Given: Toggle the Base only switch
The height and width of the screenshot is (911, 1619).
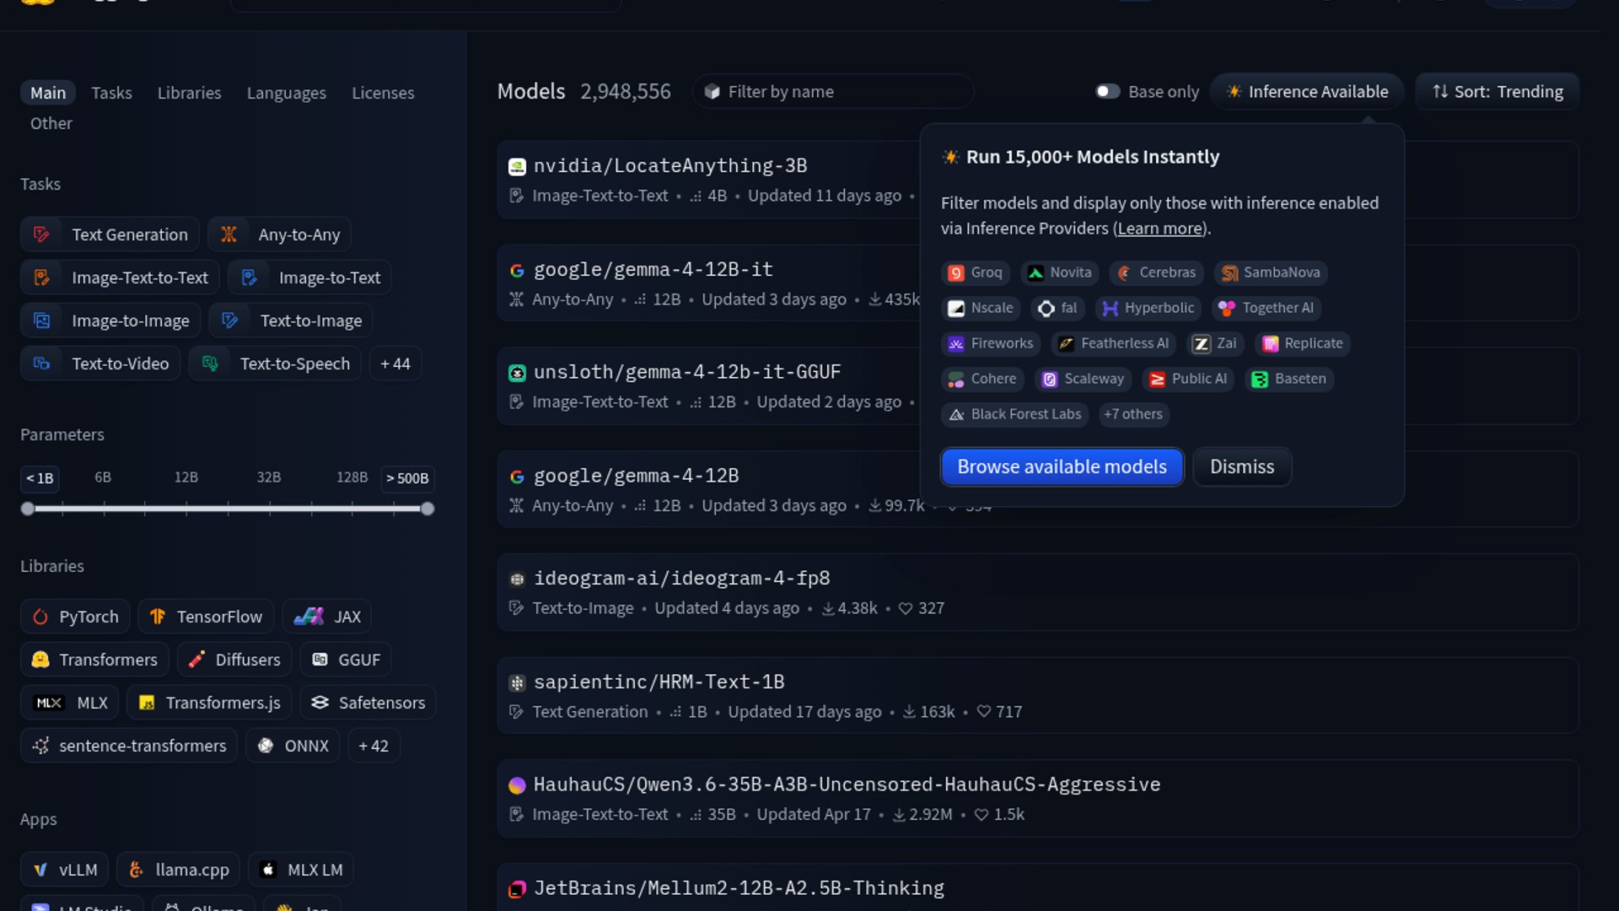Looking at the screenshot, I should 1107,91.
